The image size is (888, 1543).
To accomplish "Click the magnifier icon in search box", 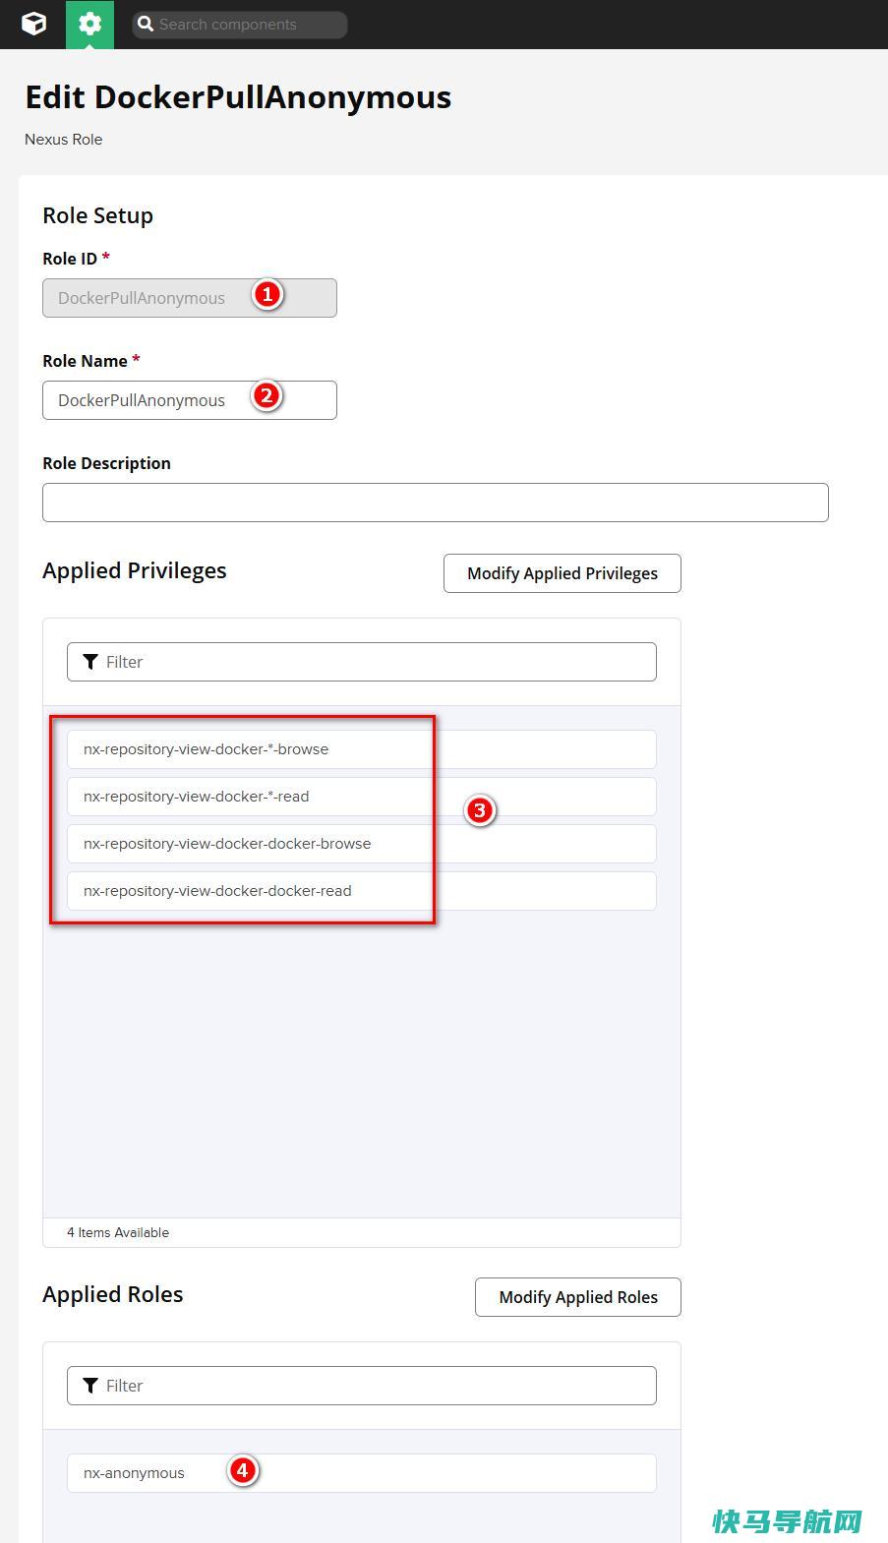I will coord(146,25).
